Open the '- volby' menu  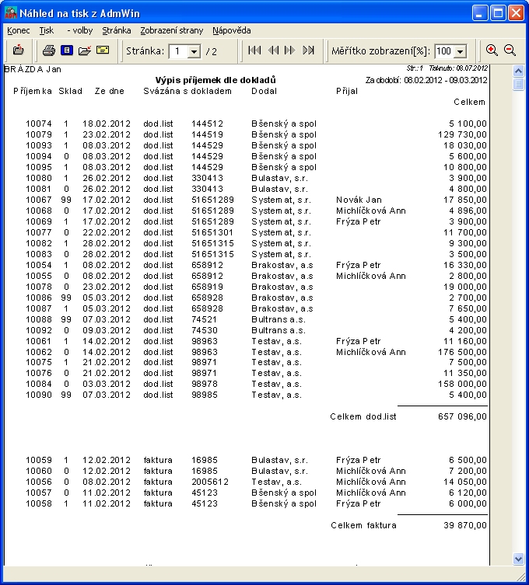pyautogui.click(x=80, y=30)
